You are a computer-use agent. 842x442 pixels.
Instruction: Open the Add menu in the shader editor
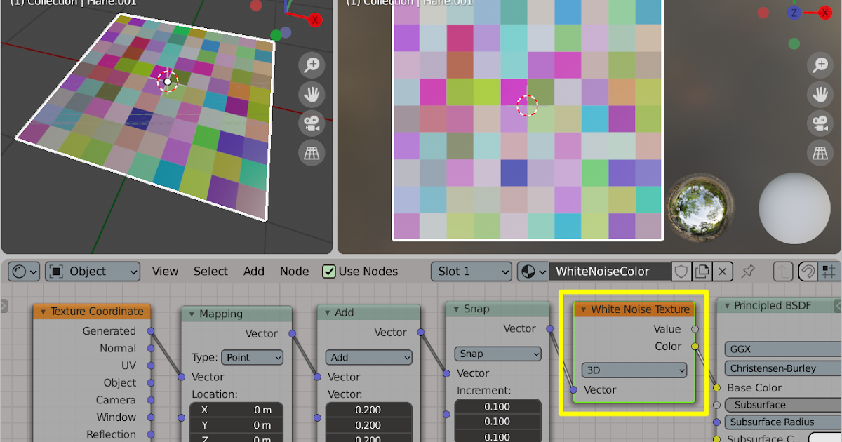[253, 272]
